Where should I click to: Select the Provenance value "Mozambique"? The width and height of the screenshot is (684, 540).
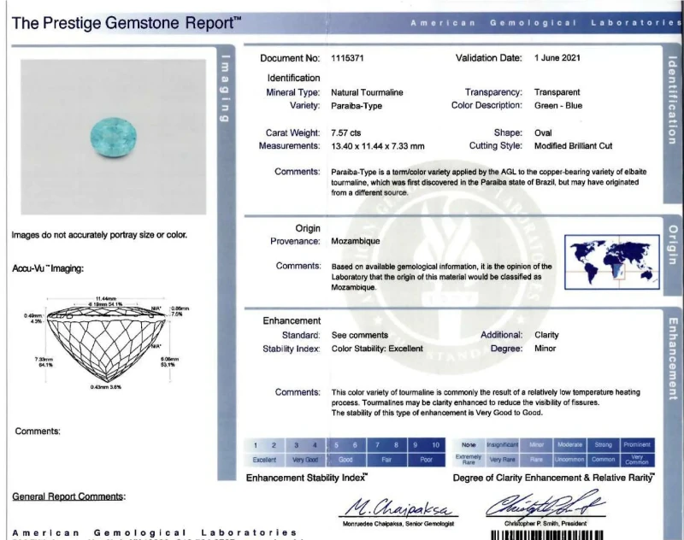[x=356, y=241]
